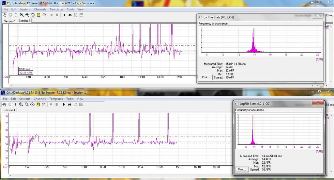Click Print button in lower LogFile Stats dialog

tap(242, 169)
